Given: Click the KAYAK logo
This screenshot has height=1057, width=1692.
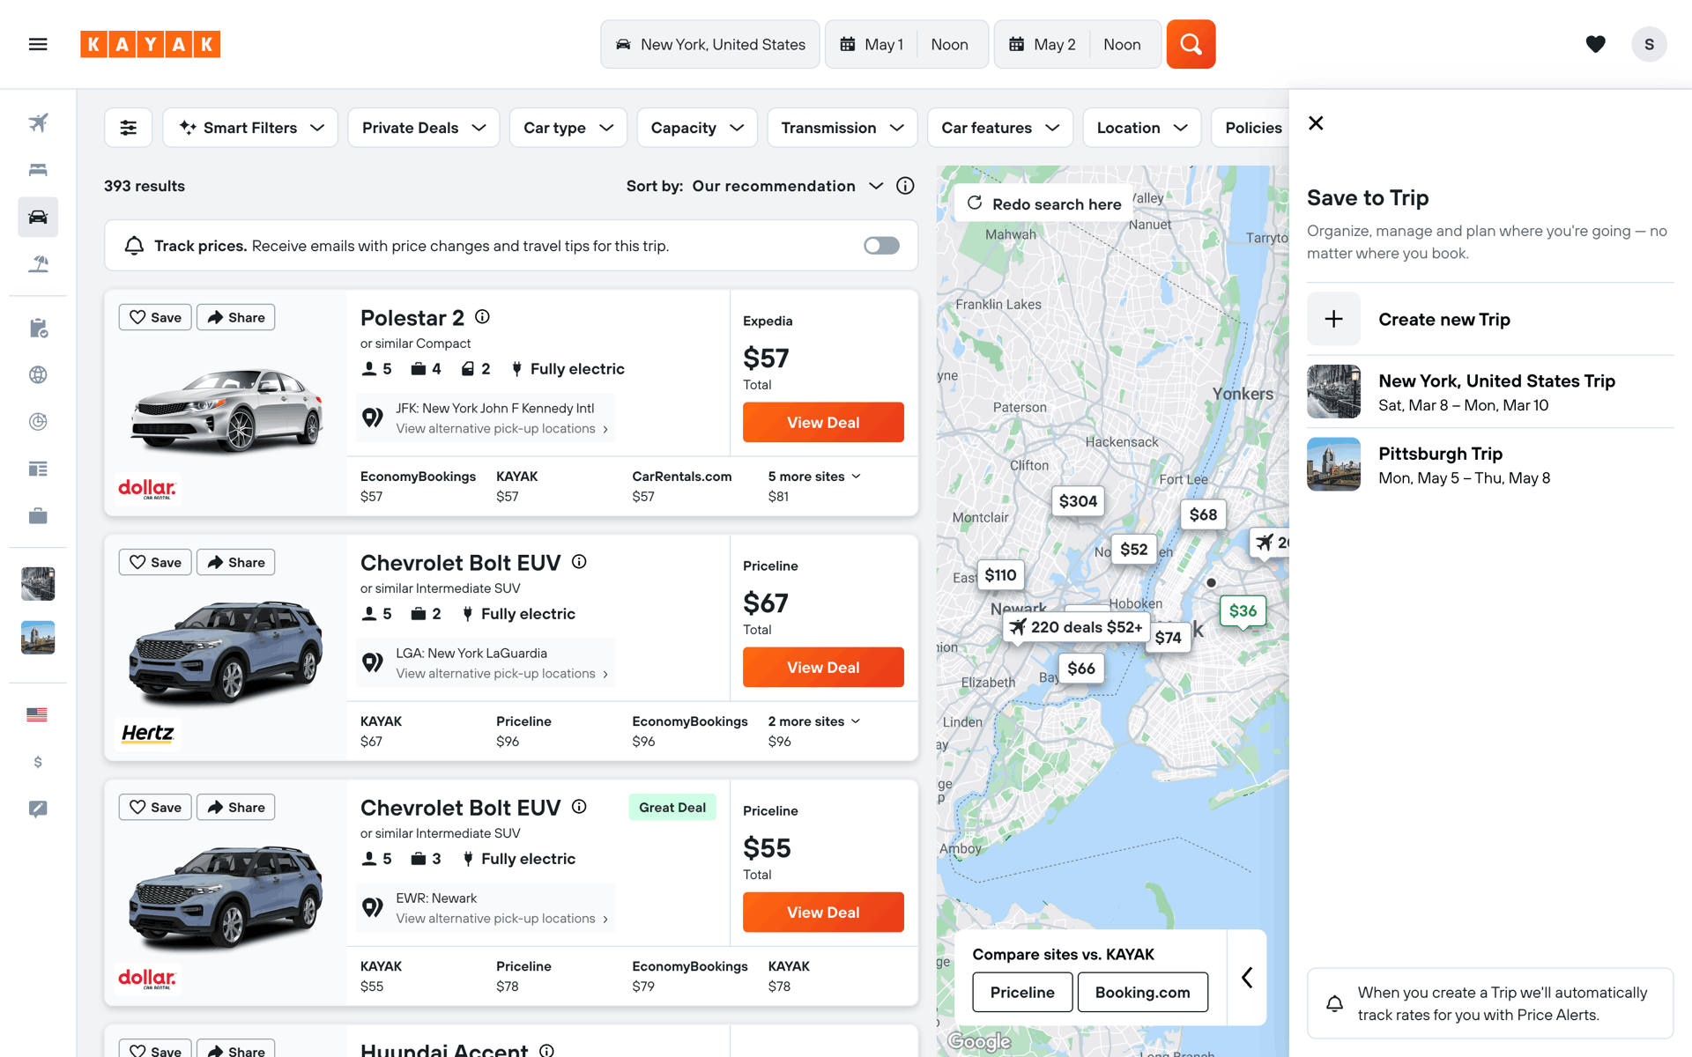Looking at the screenshot, I should (x=151, y=44).
